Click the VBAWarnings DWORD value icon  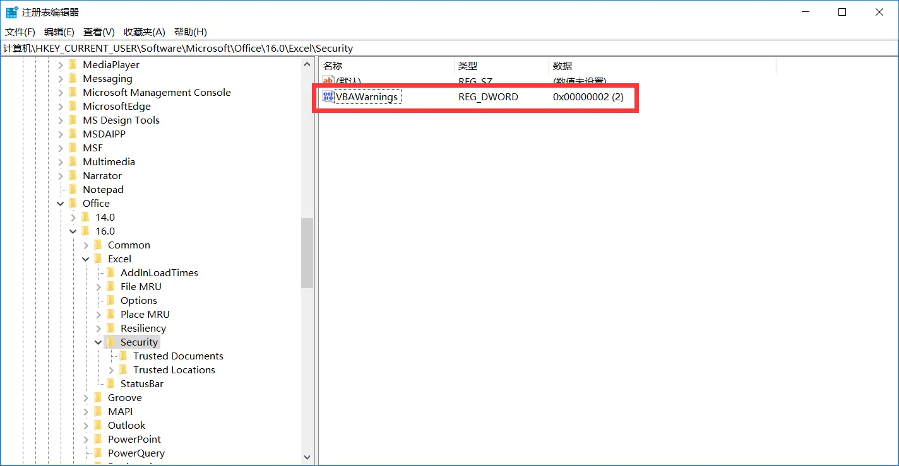point(328,96)
